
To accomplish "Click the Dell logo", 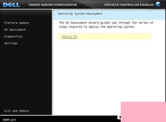I will click(11, 5).
